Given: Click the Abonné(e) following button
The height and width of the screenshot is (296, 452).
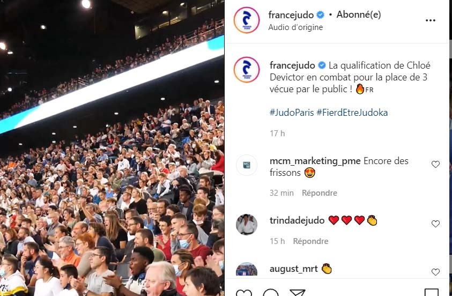Looking at the screenshot, I should [x=359, y=14].
